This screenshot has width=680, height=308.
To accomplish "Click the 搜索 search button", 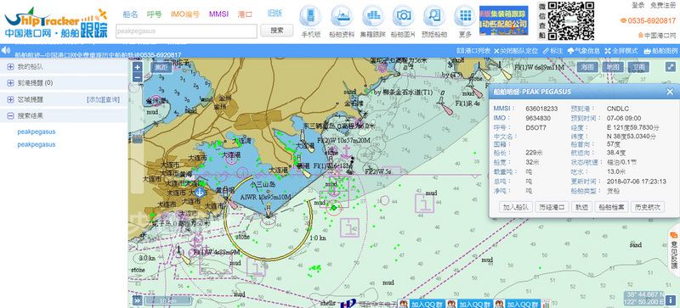I will click(x=277, y=31).
